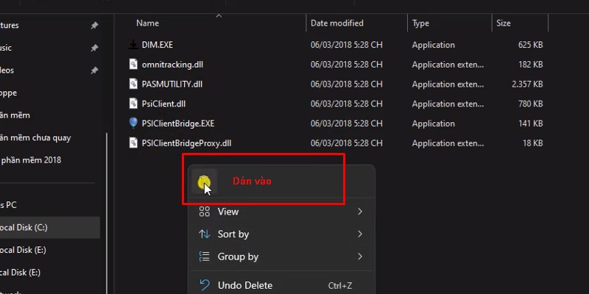Click the Size column header
This screenshot has height=294, width=589.
pyautogui.click(x=504, y=24)
